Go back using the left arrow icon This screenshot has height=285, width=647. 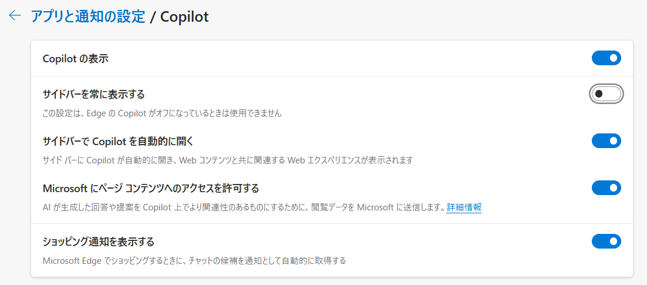pyautogui.click(x=15, y=16)
